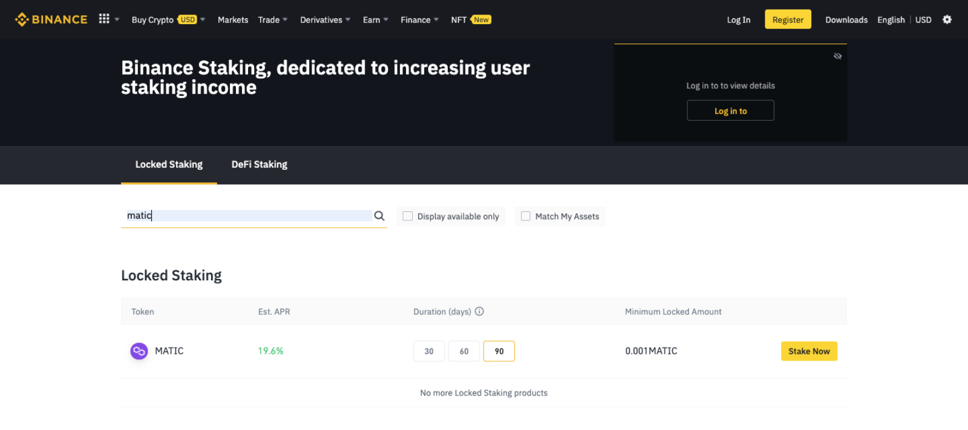Click the Register button

click(788, 19)
